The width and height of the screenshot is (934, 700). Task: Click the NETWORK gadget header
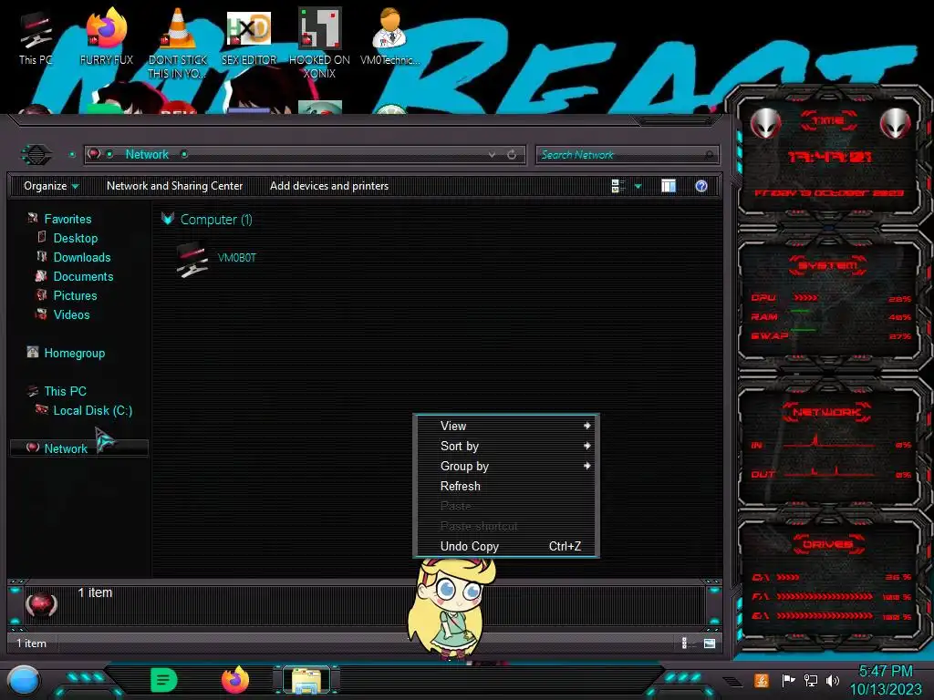(827, 412)
